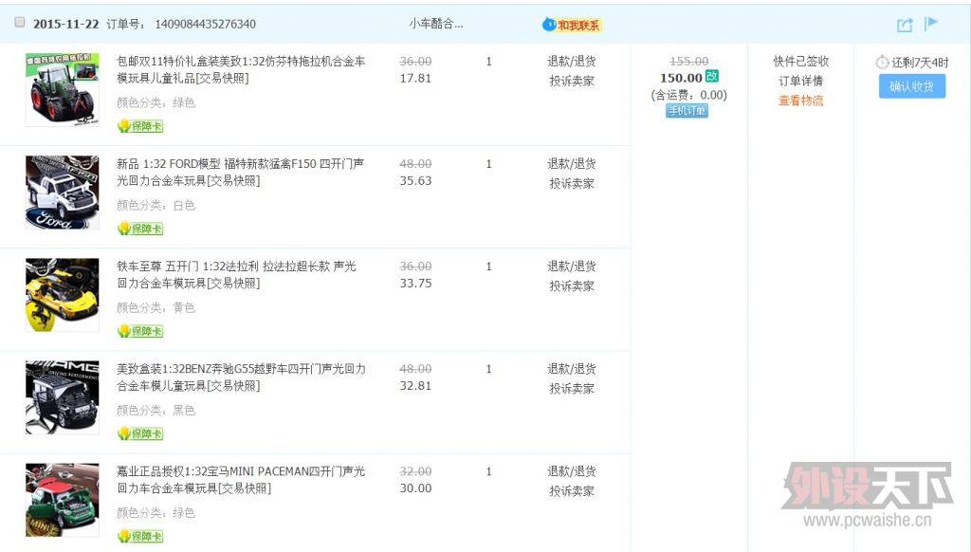
Task: Open seller shop 小车酷合...
Action: [436, 24]
